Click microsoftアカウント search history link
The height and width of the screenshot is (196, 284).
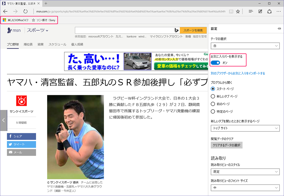click(x=101, y=36)
